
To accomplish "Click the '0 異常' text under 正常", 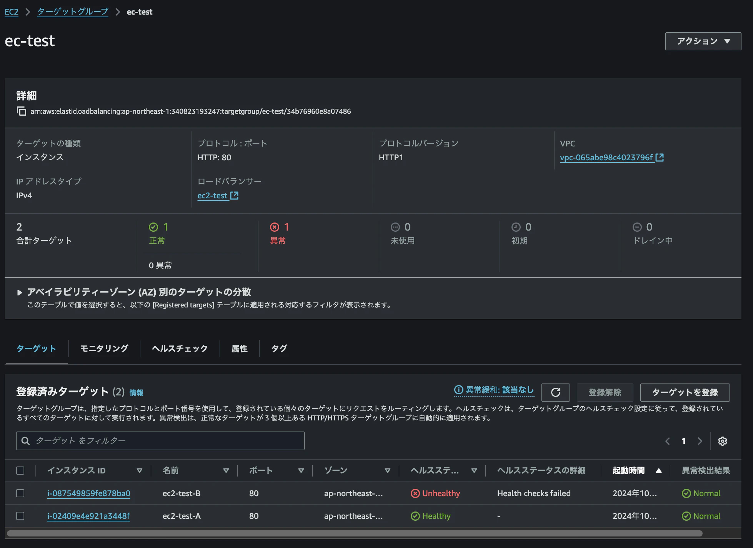I will click(160, 266).
